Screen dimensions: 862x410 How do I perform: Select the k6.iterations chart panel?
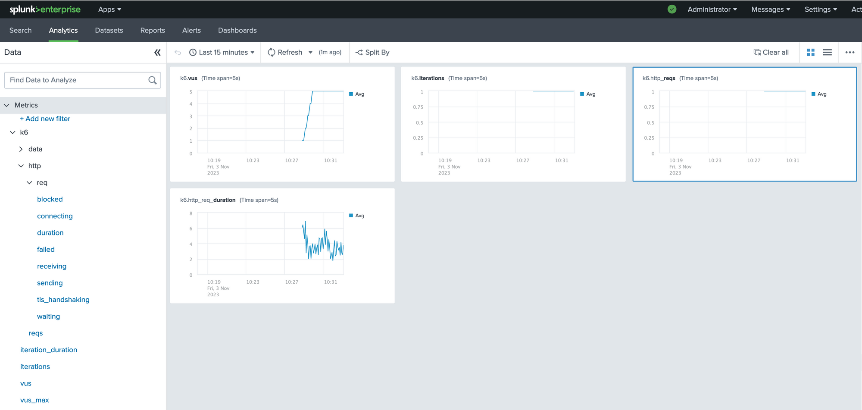(x=513, y=124)
